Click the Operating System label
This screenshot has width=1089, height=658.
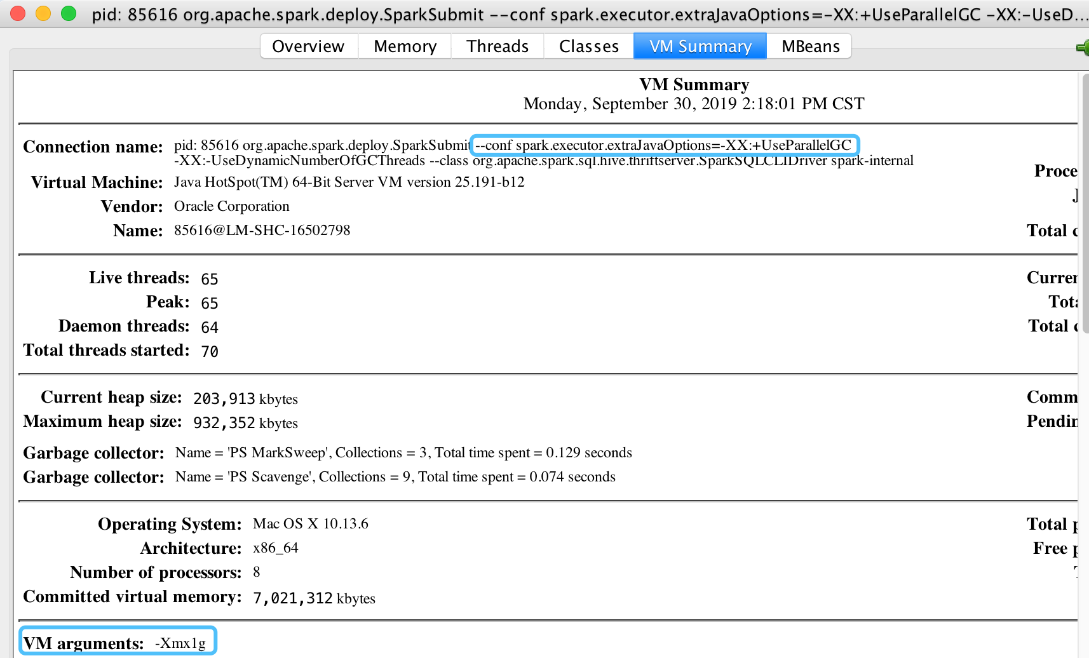(170, 524)
